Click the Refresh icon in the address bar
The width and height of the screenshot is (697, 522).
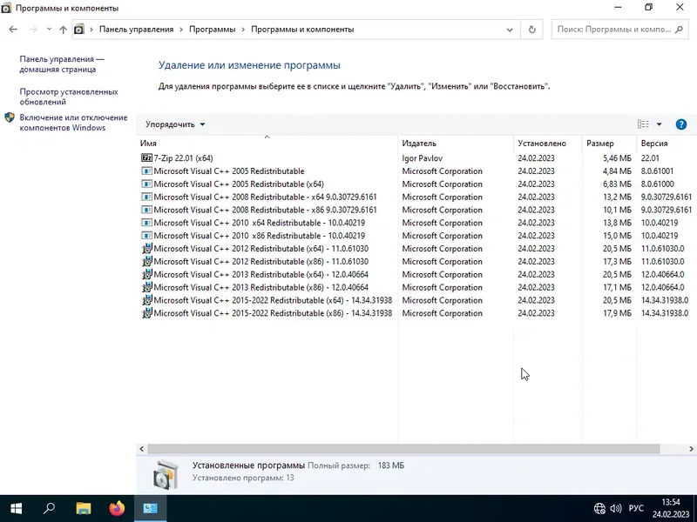tap(531, 29)
